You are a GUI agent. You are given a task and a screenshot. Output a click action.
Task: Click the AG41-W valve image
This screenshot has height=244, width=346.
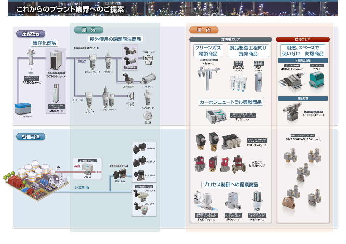(x=140, y=162)
